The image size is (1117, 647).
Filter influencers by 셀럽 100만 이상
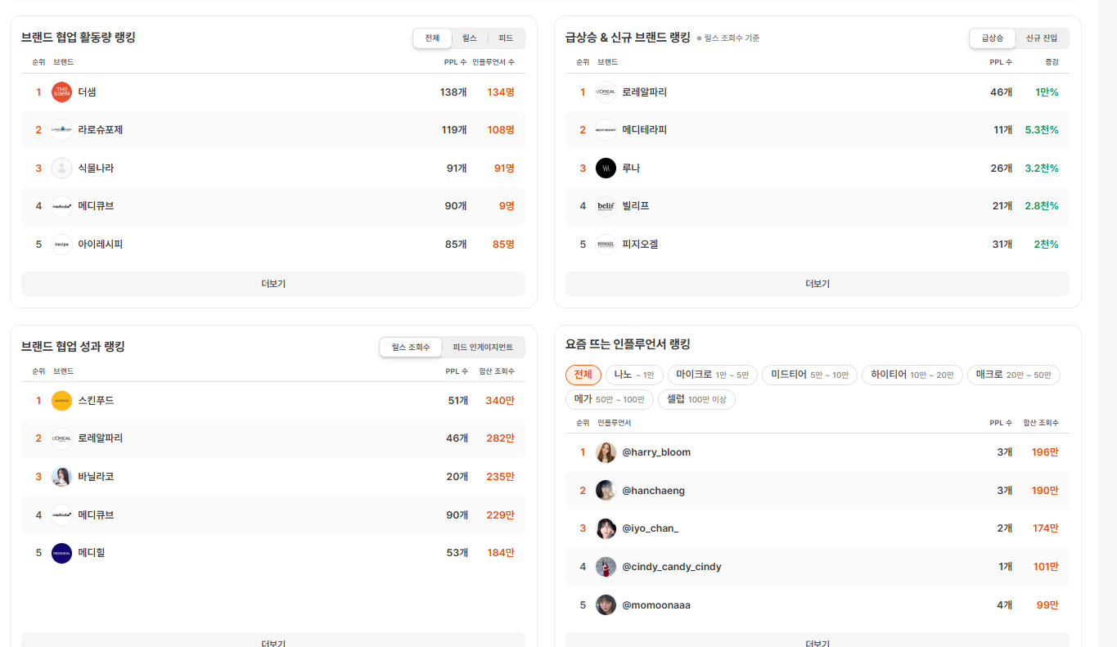click(x=696, y=399)
